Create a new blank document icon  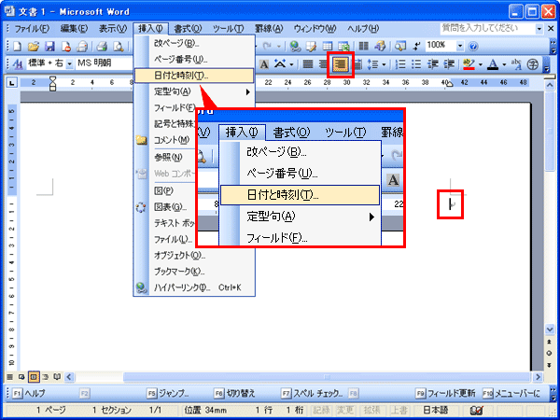(x=18, y=46)
